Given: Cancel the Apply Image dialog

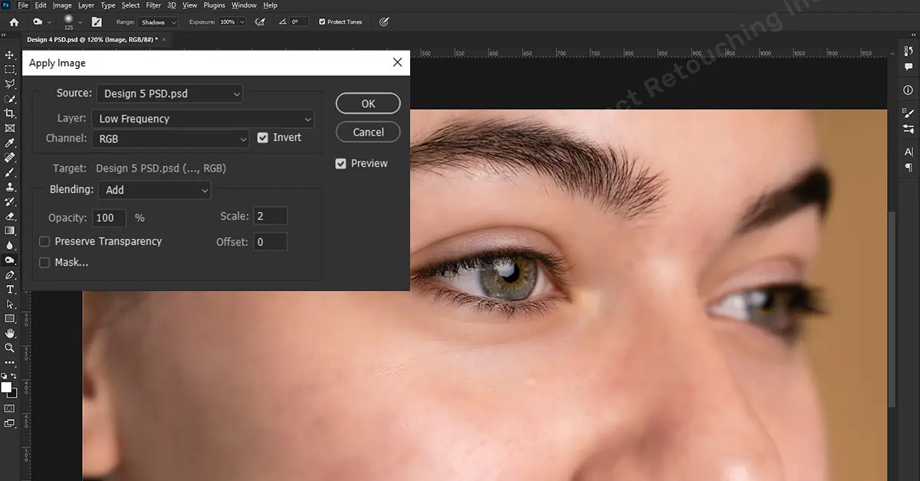Looking at the screenshot, I should [x=367, y=132].
